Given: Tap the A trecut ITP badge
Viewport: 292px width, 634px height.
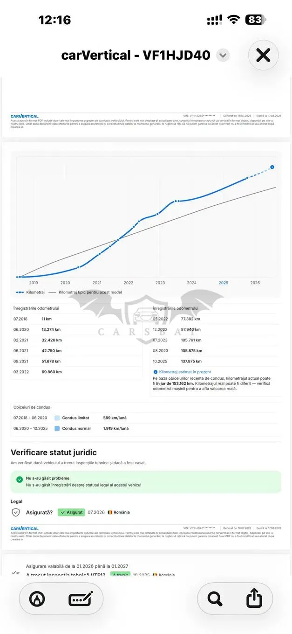Looking at the screenshot, I should pos(120,575).
